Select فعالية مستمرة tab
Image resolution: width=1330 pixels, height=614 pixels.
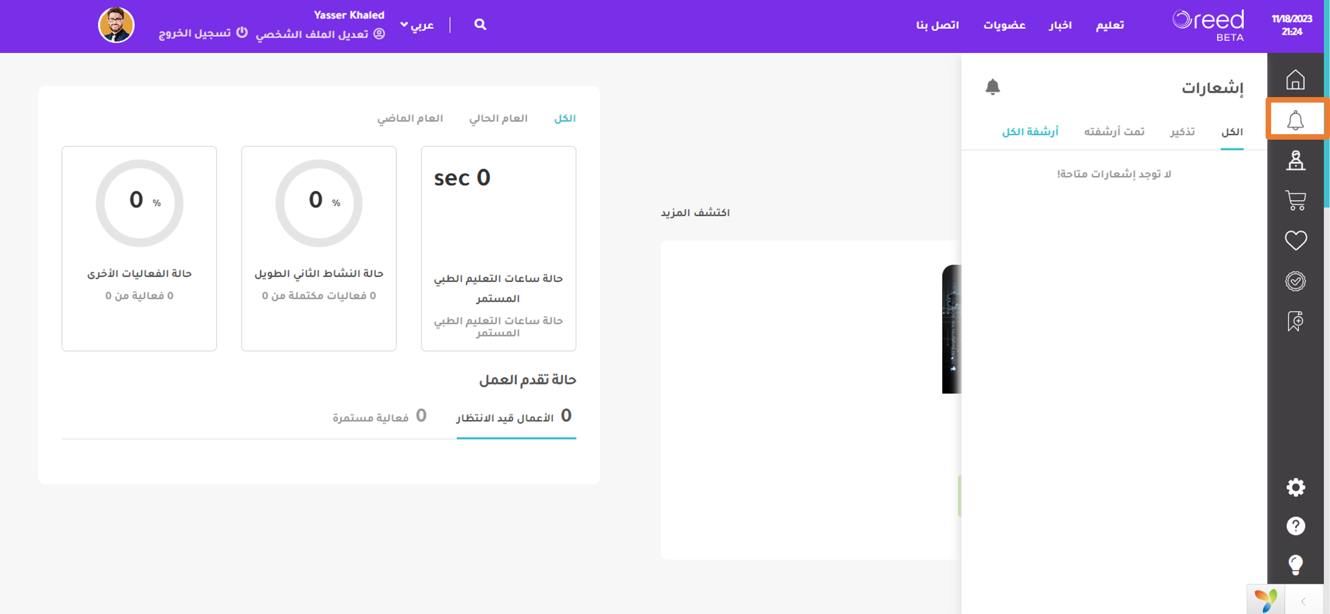(380, 416)
